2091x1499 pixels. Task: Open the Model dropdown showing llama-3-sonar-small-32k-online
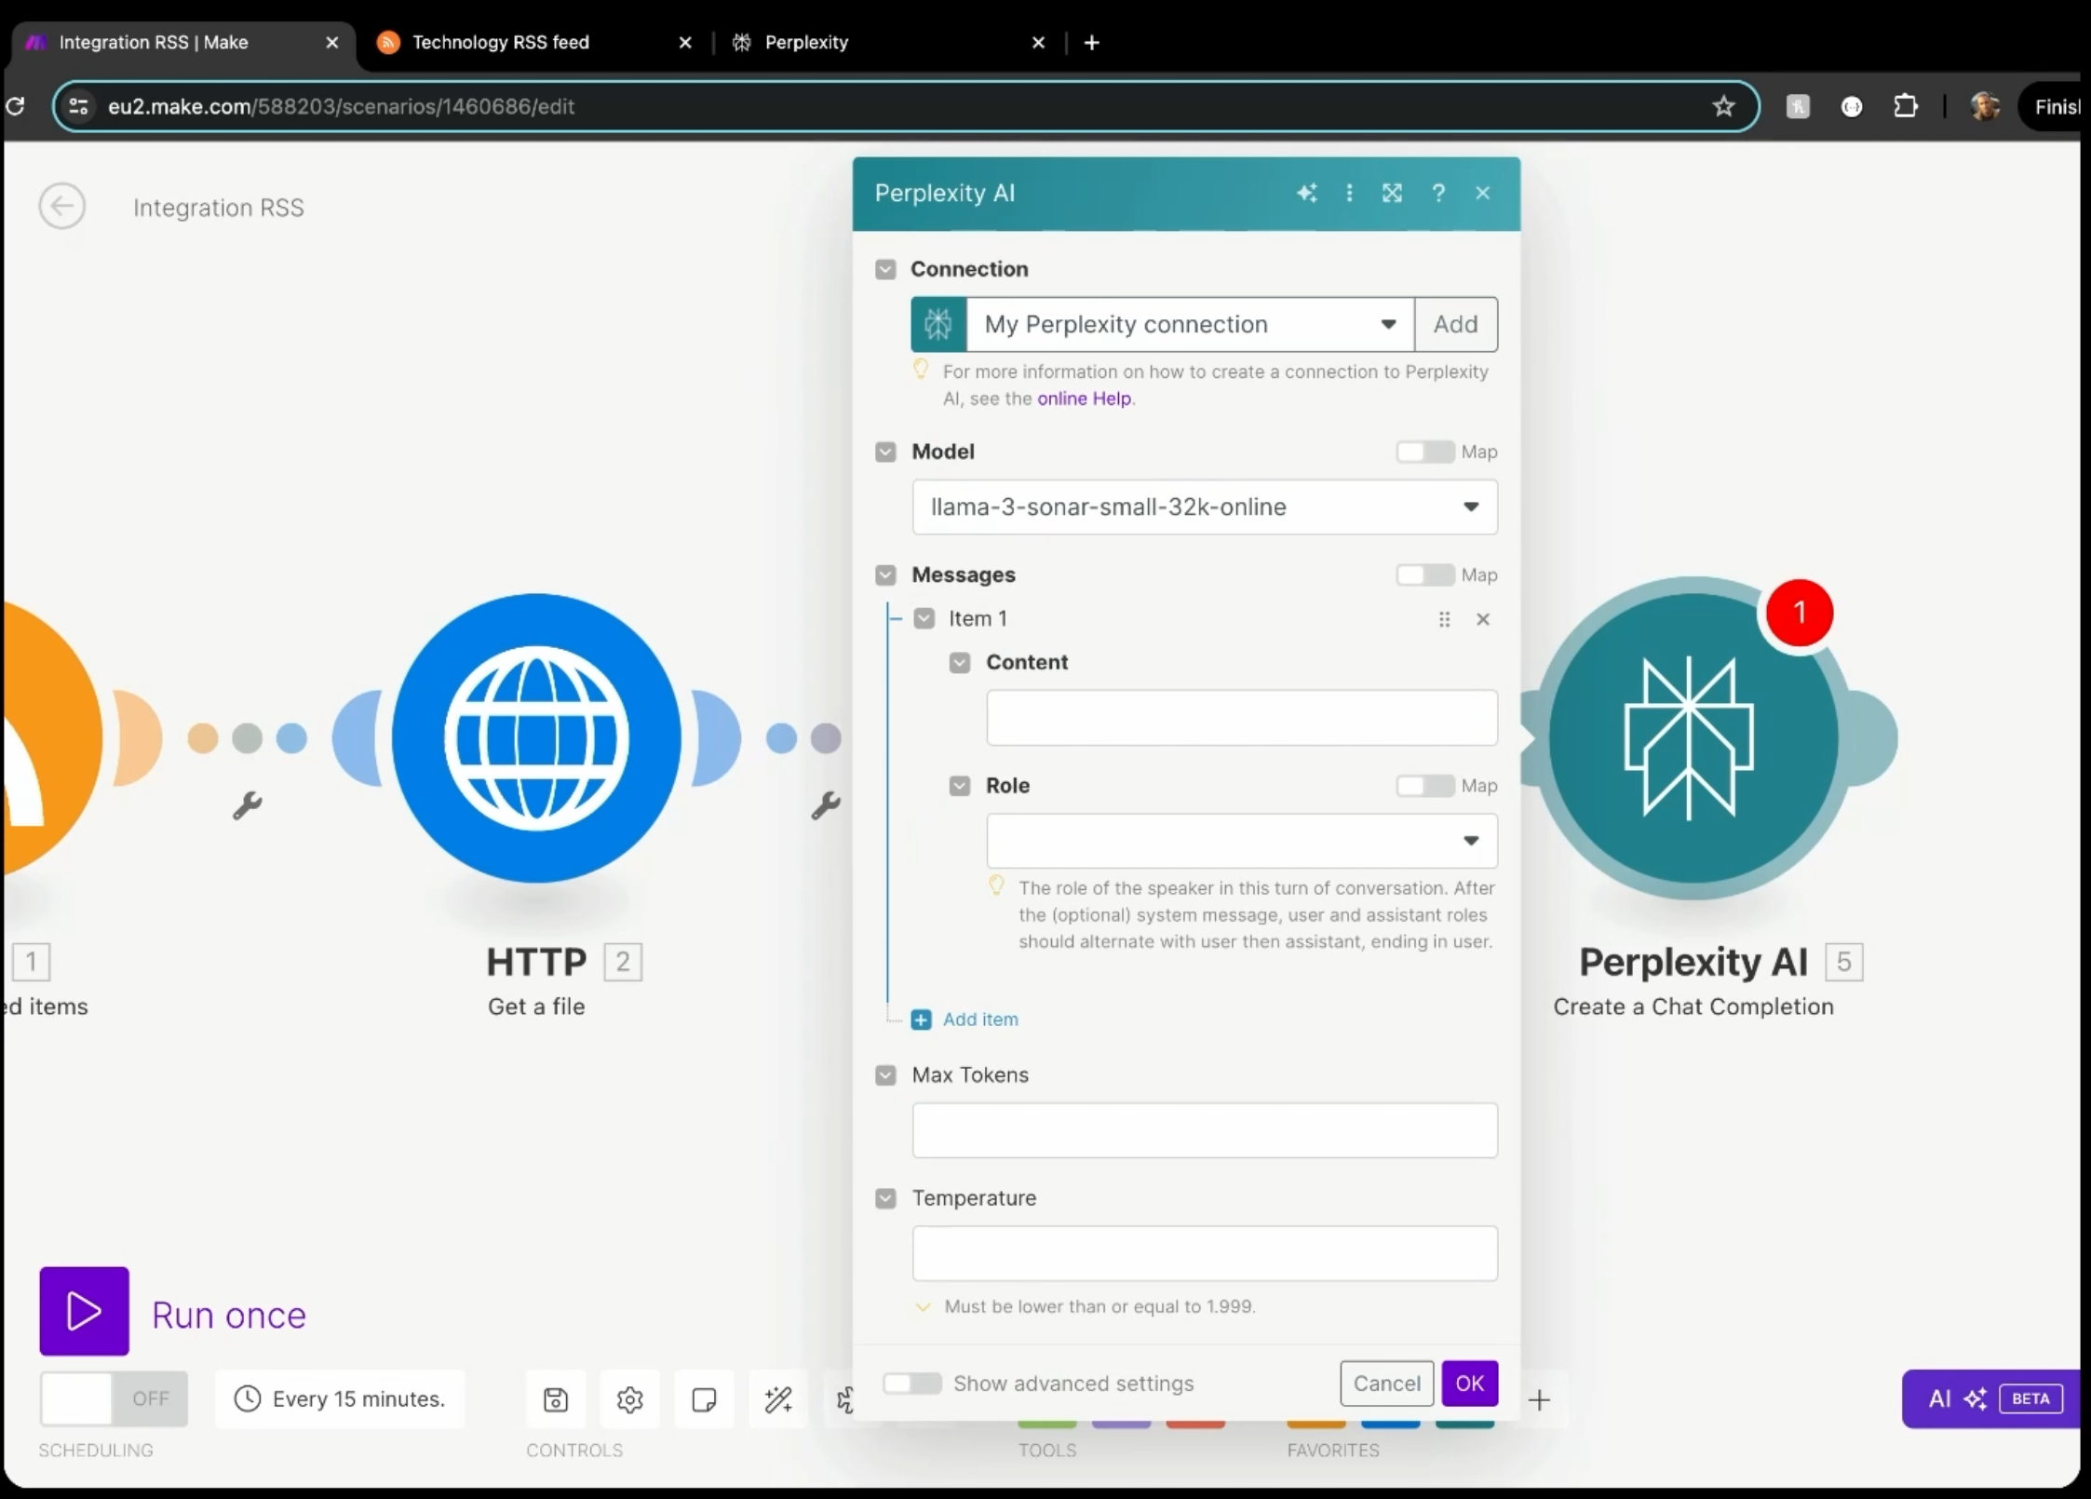1204,507
